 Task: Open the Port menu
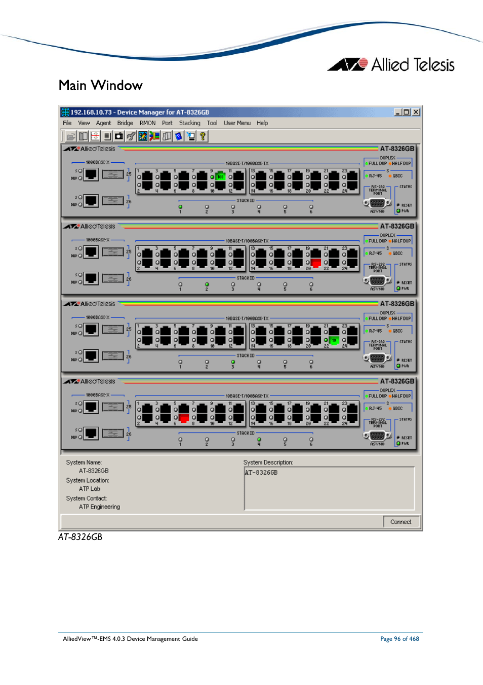pyautogui.click(x=168, y=123)
